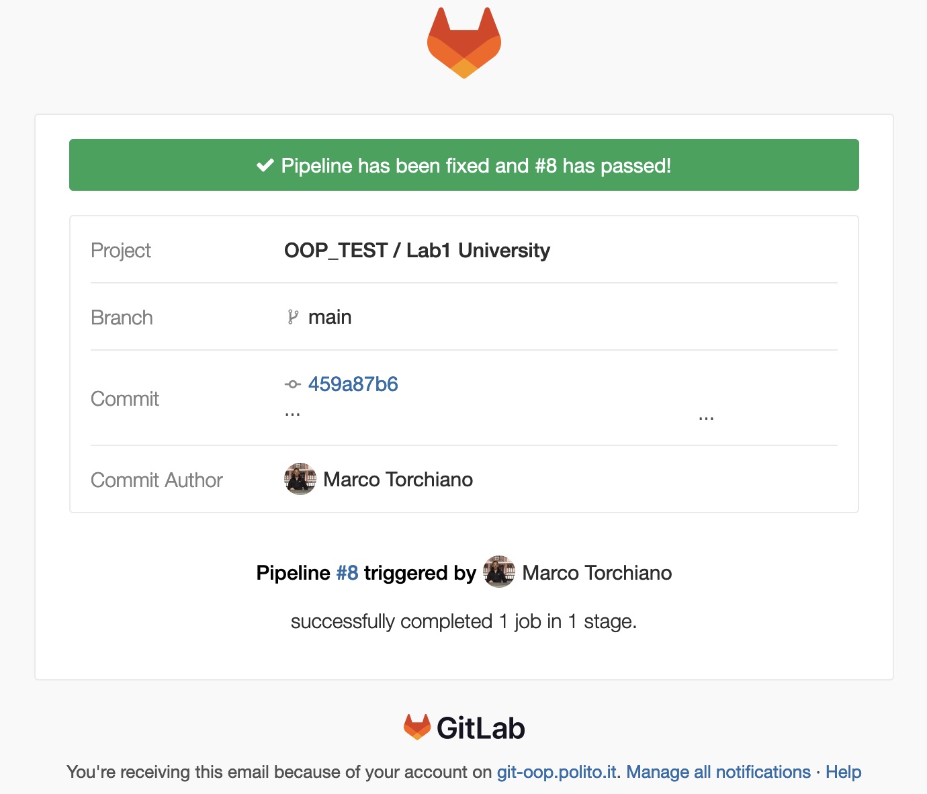This screenshot has height=794, width=927.
Task: Click the project name OOP_TEST / Lab1 University
Action: (416, 251)
